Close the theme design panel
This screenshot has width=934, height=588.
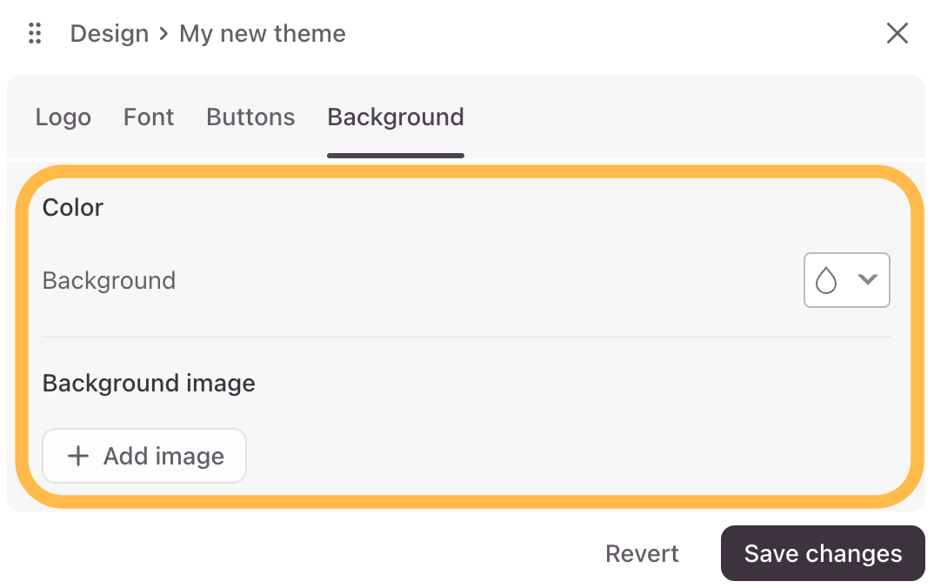(x=897, y=33)
